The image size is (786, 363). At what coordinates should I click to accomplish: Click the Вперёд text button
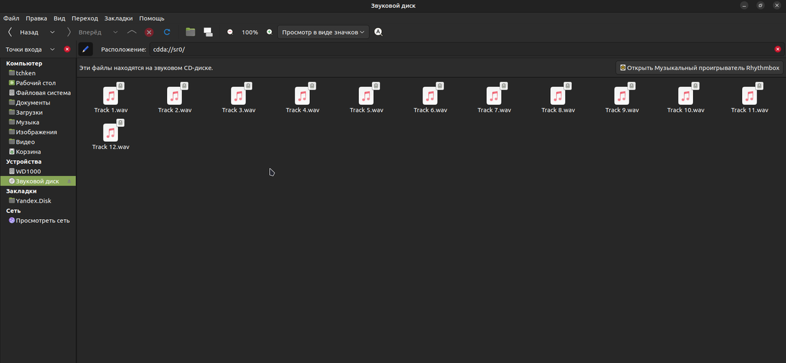(x=90, y=32)
